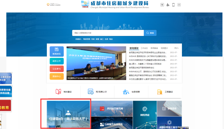Open 住建蓉e办（网上政务大厅）tile
224x129 pixels.
[68, 114]
